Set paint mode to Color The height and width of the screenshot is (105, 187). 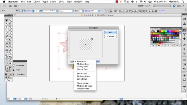pyautogui.click(x=6, y=74)
